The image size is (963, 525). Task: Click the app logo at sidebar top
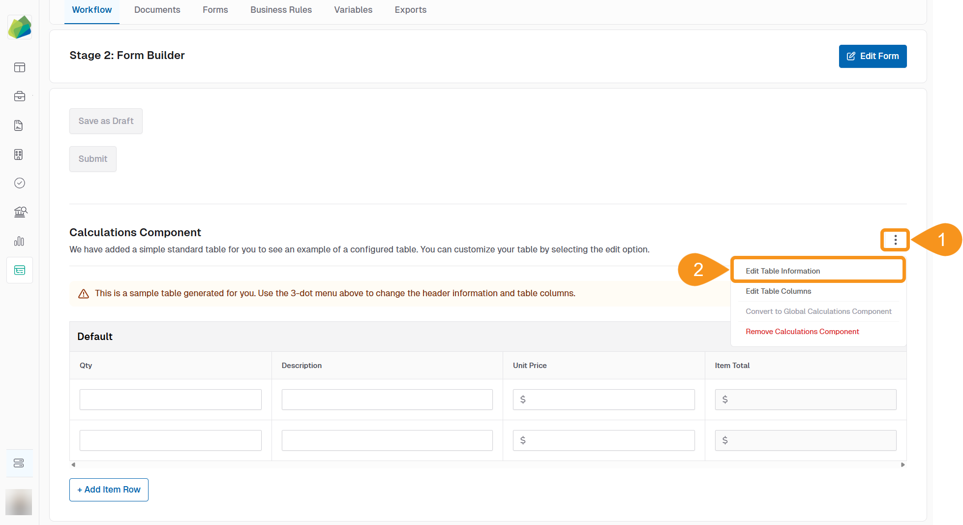tap(19, 27)
